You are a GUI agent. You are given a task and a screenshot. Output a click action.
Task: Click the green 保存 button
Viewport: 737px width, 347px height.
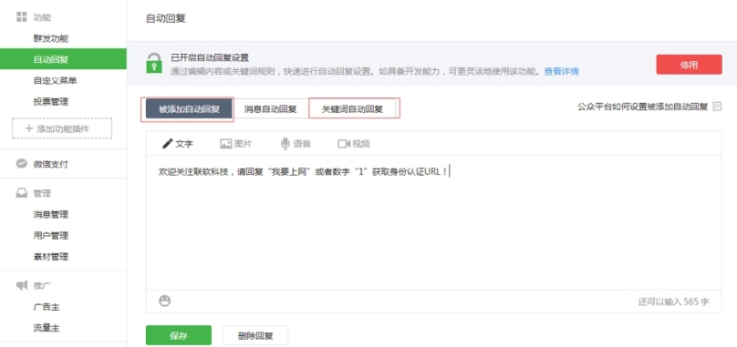pos(179,335)
